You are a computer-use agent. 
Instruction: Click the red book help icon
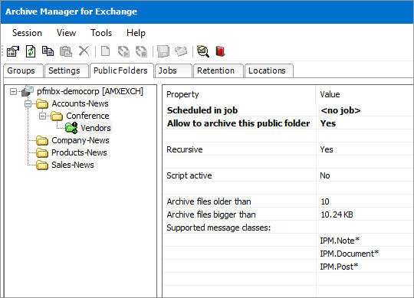[220, 51]
